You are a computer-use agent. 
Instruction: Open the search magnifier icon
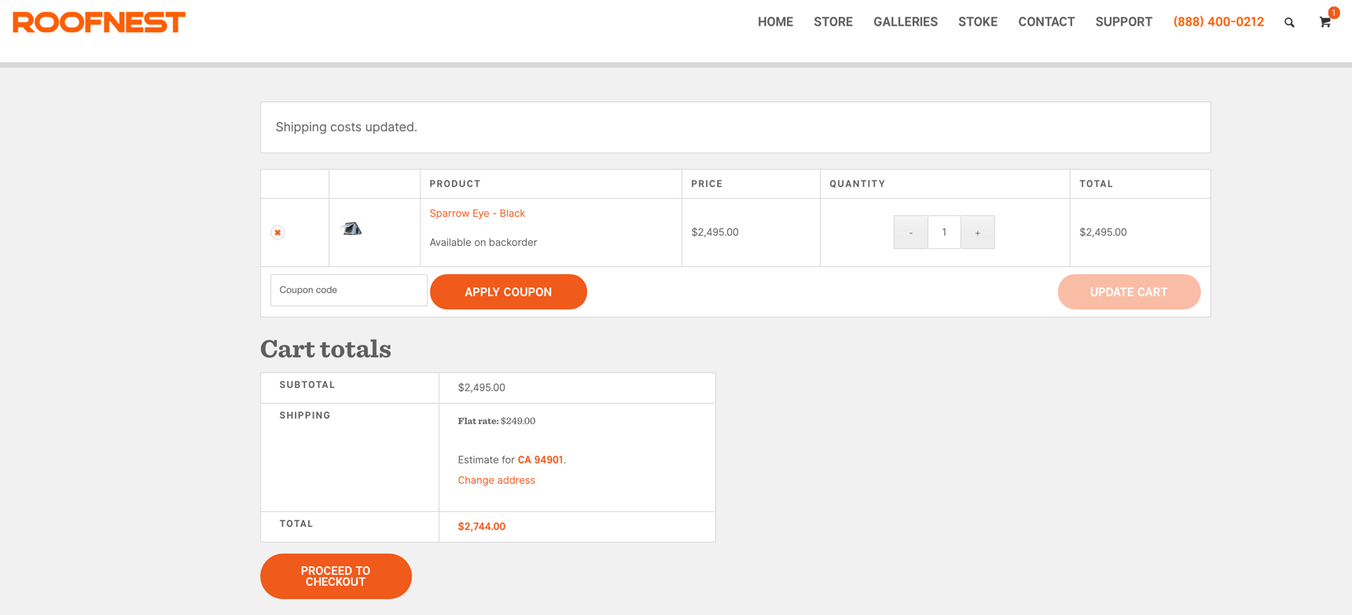point(1289,23)
